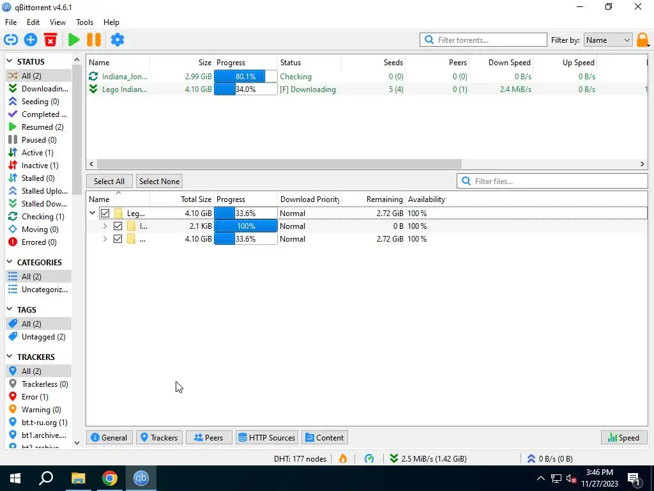Select the Stalled Uploading status filter

[38, 191]
